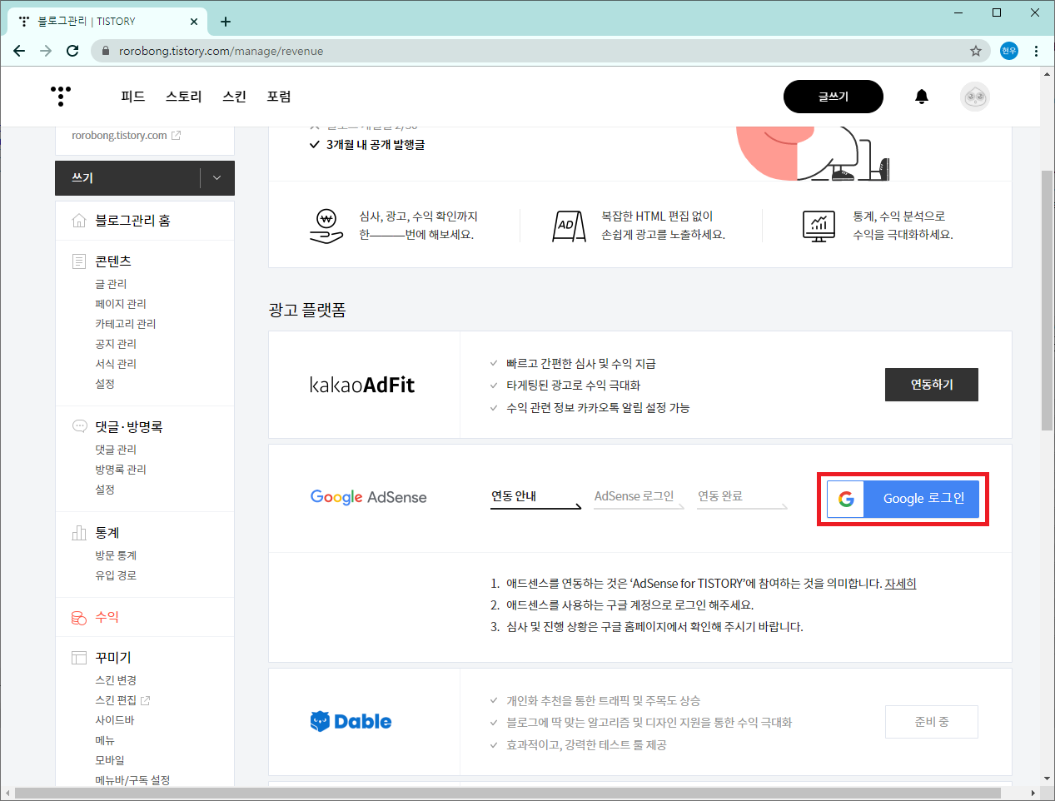The height and width of the screenshot is (801, 1055).
Task: Click the Google 로그인 button
Action: 903,499
